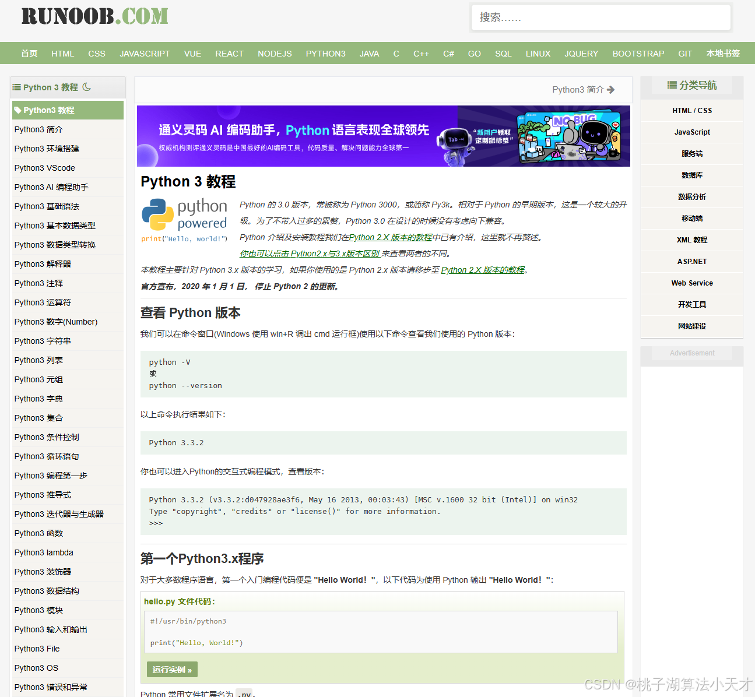Follow the Python 2.X 版本的教程 link in intro
Image resolution: width=755 pixels, height=697 pixels.
tap(391, 237)
